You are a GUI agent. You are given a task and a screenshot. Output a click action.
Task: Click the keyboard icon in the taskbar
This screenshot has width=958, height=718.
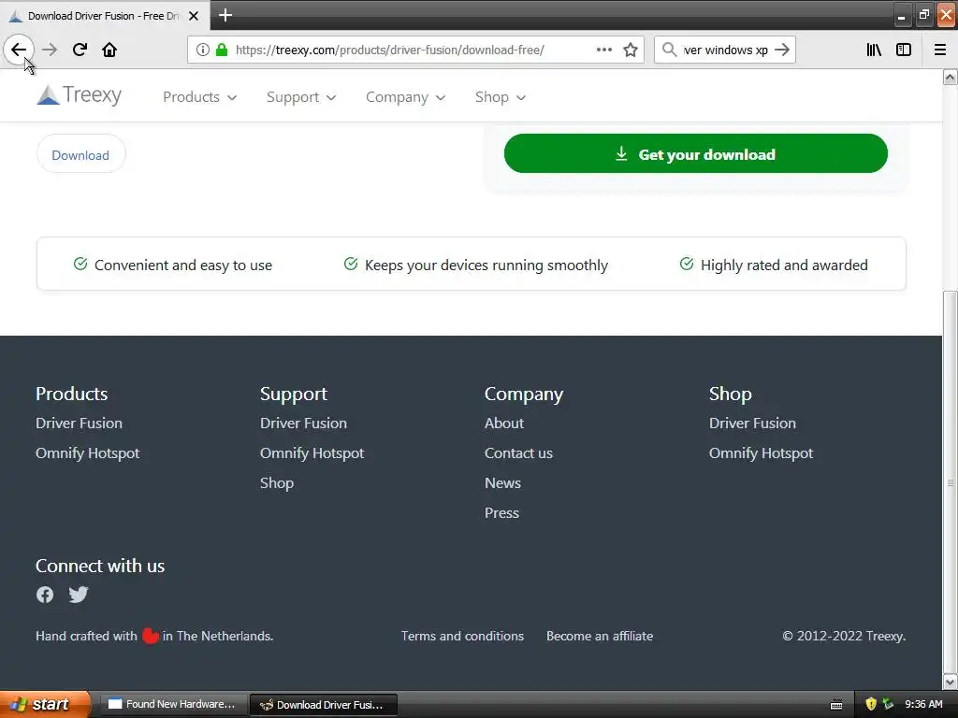[836, 705]
